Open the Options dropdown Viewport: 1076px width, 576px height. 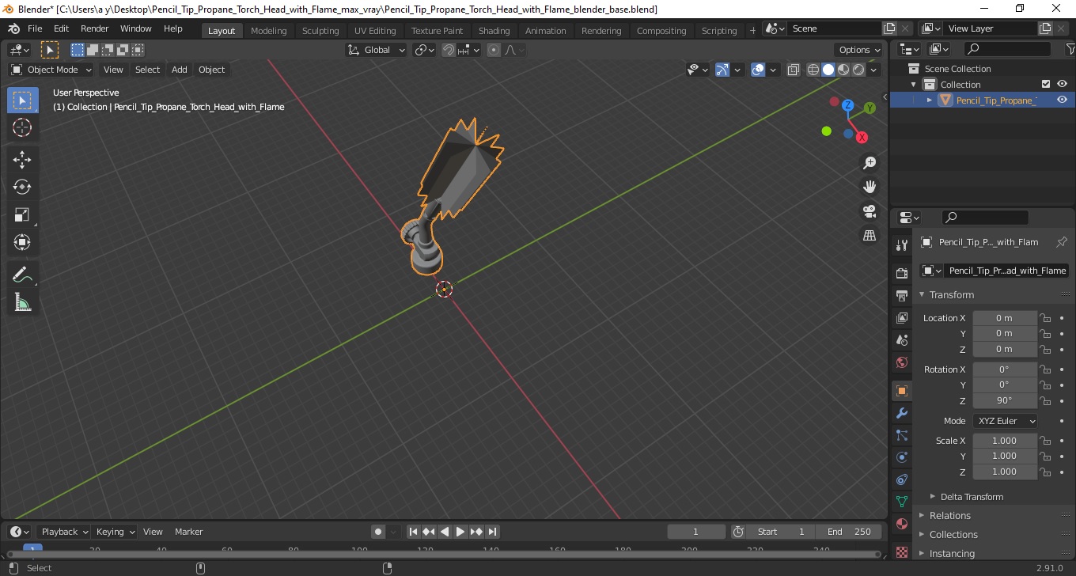coord(860,50)
